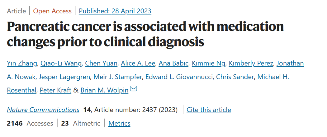
Task: Click on Meir J. Stampfer
Action: coord(118,77)
